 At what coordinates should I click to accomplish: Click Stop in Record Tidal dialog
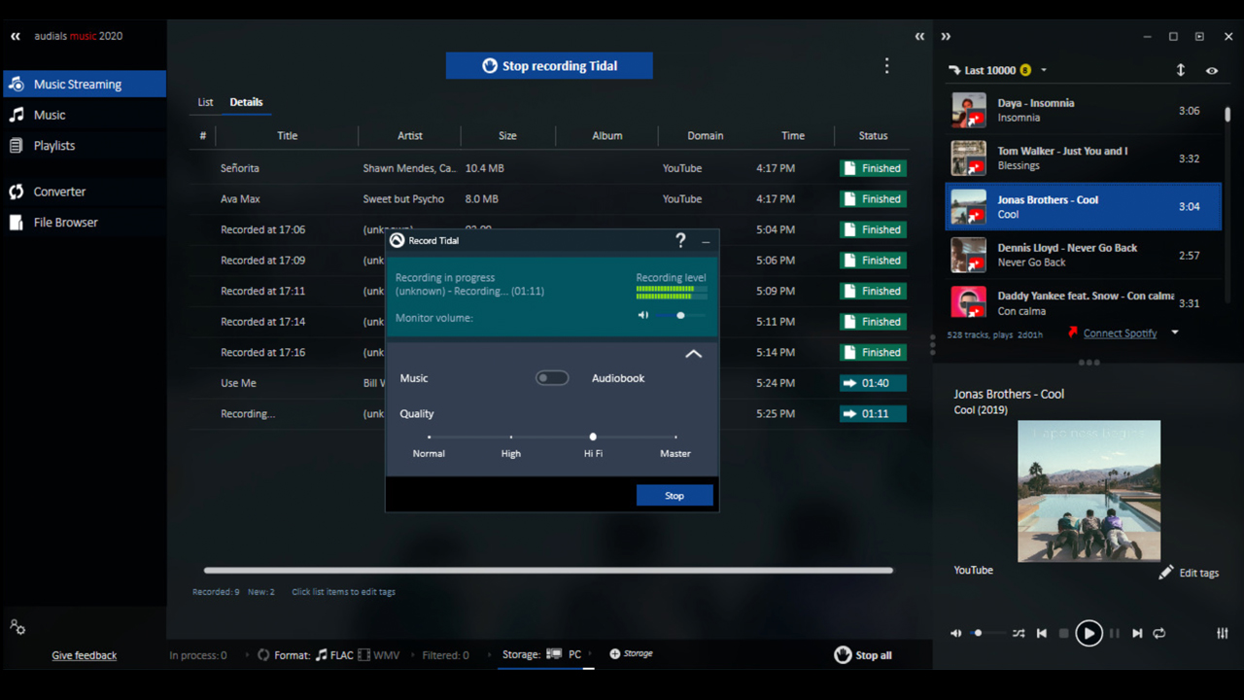tap(674, 496)
